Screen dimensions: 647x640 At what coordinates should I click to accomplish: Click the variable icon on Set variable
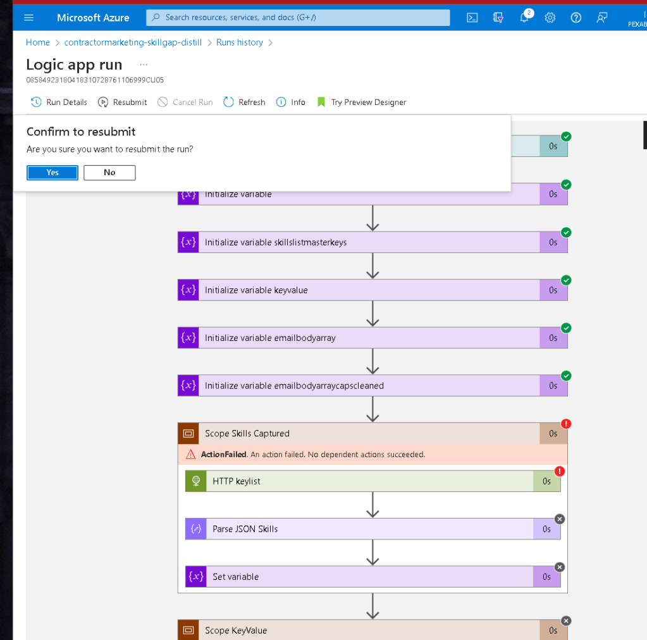[x=195, y=577]
